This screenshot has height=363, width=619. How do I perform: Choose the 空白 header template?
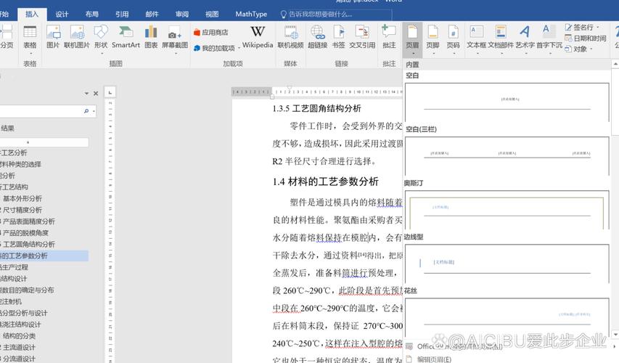click(507, 102)
